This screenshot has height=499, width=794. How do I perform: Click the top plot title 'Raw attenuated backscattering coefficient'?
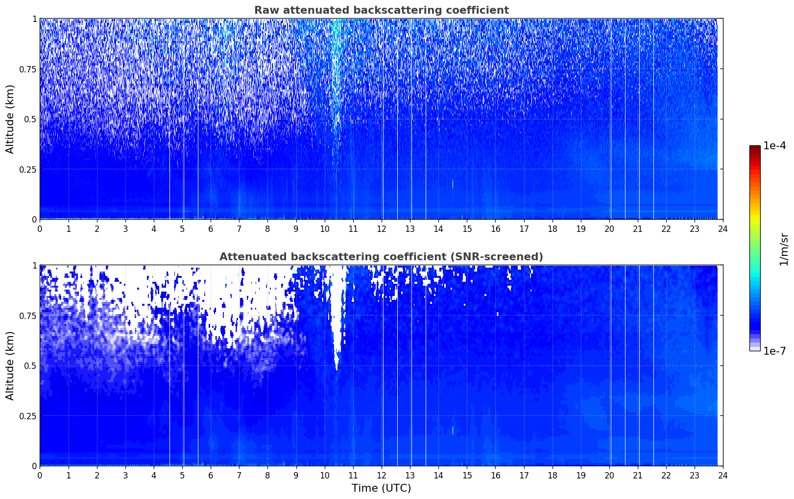click(381, 10)
